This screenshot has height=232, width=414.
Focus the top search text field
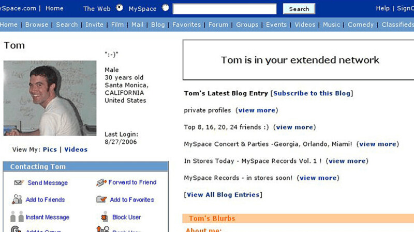[225, 9]
